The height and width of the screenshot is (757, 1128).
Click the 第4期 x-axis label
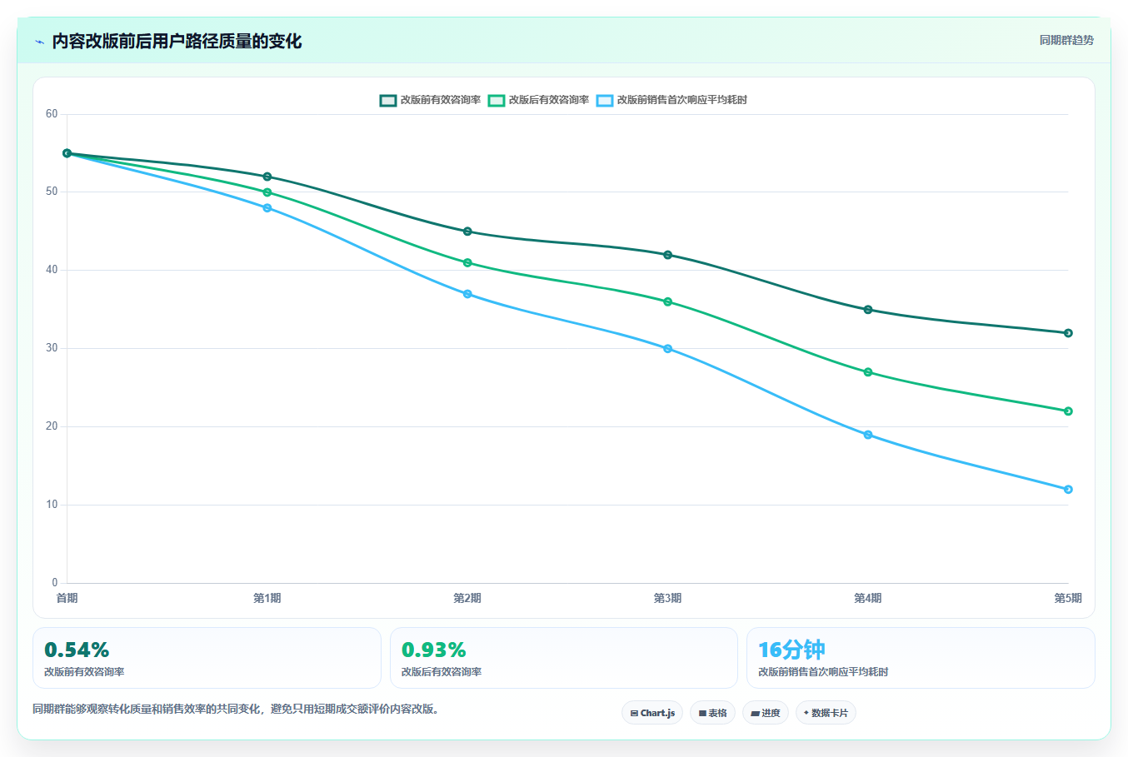[868, 598]
